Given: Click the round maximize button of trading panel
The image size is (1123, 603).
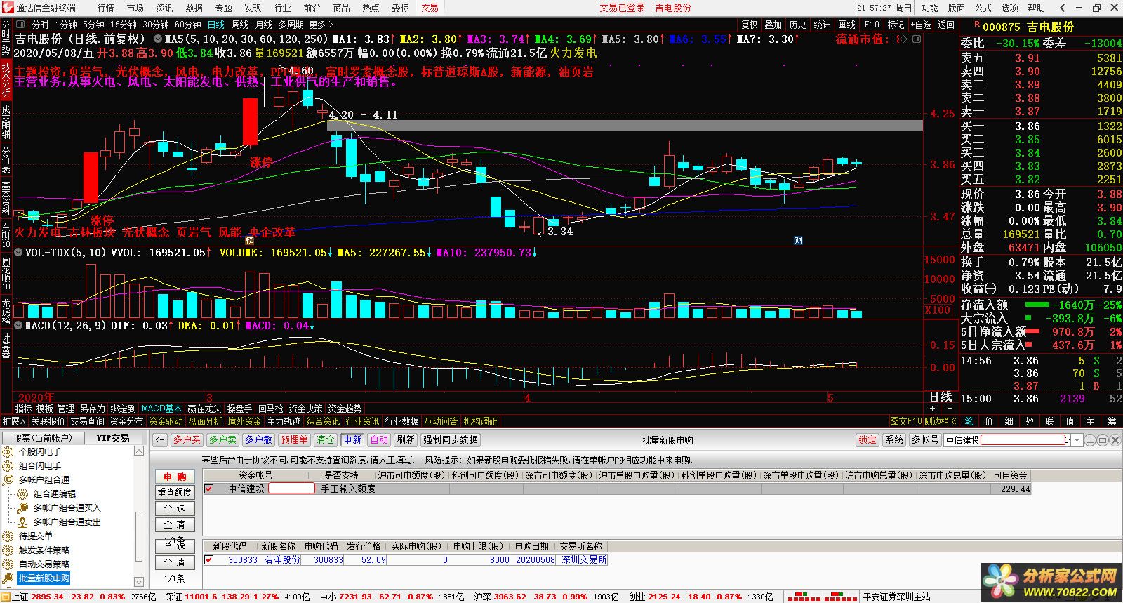Looking at the screenshot, I should point(1102,440).
